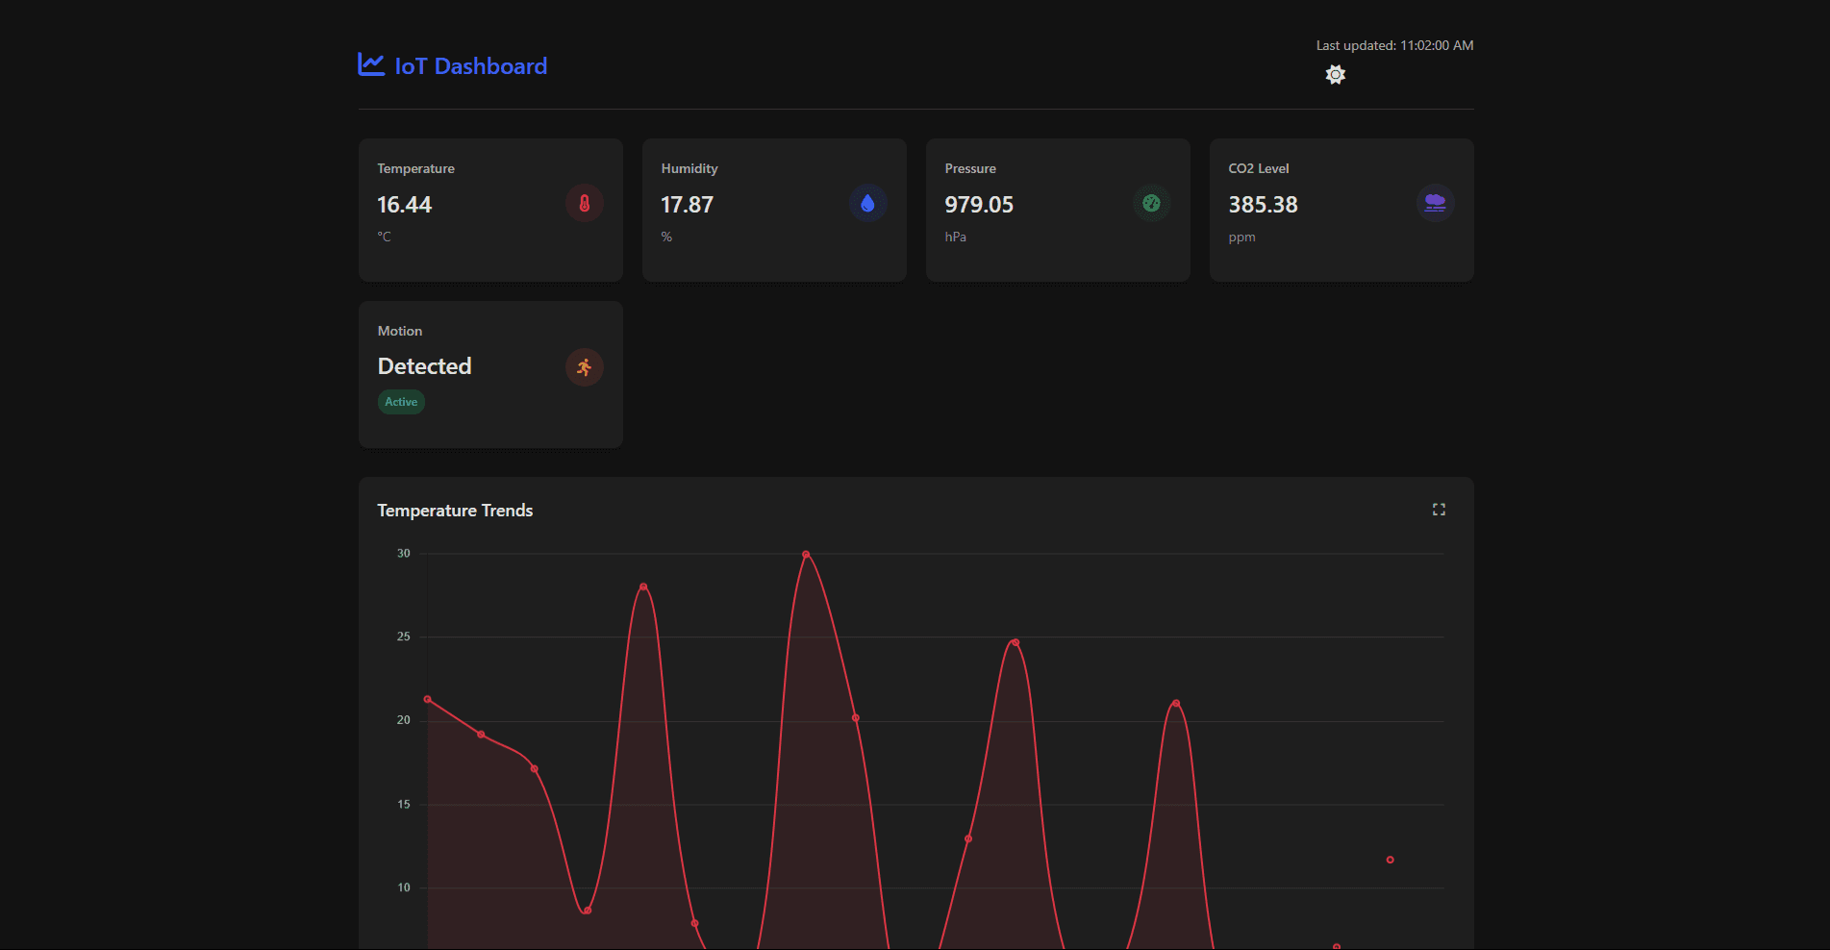The image size is (1830, 950).
Task: Toggle the light/dark theme sun icon
Action: point(1335,74)
